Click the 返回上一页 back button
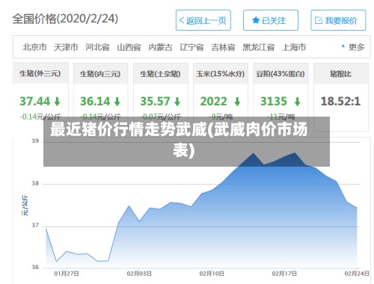This screenshot has height=284, width=374. pos(203,20)
